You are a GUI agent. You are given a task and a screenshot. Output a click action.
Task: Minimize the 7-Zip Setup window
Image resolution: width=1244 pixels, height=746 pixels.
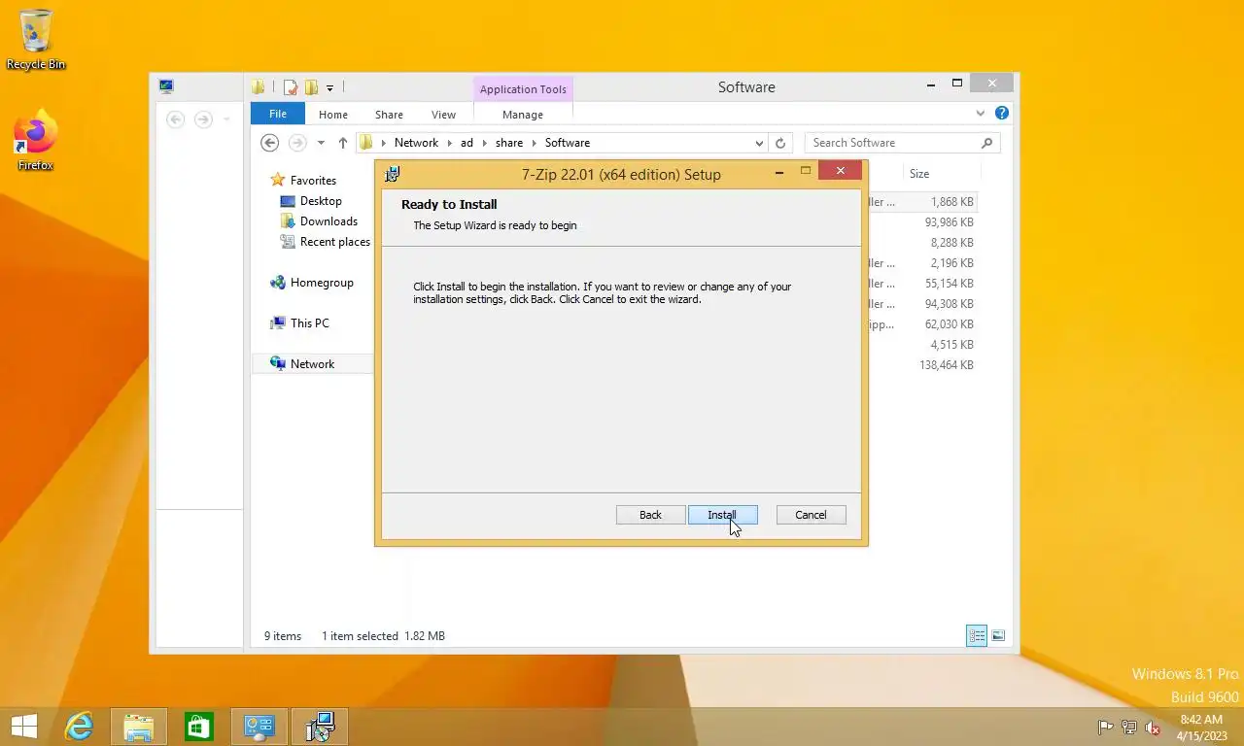[779, 171]
